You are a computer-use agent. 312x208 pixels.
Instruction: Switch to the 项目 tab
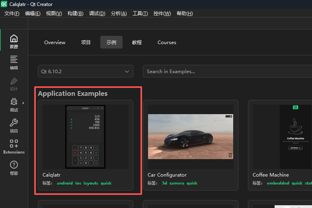coord(86,42)
